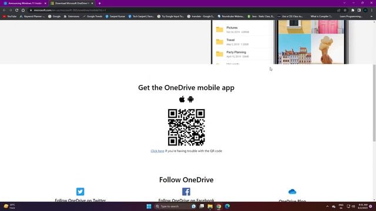This screenshot has width=376, height=211.
Task: Go back using the browser back arrow
Action: (x=4, y=11)
